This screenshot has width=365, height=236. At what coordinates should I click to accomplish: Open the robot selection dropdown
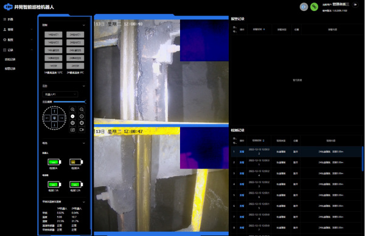tap(60, 94)
